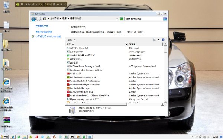Select the .NET Pet Shop 4.0 entry
Viewport: 223px width, 139px height.
(79, 48)
